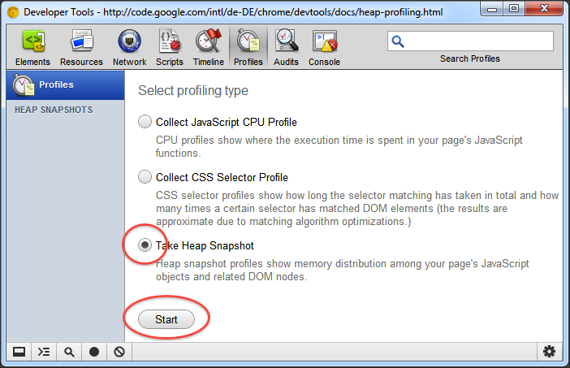Select Collect CSS Selector Profile radio
The height and width of the screenshot is (368, 570).
click(x=145, y=177)
